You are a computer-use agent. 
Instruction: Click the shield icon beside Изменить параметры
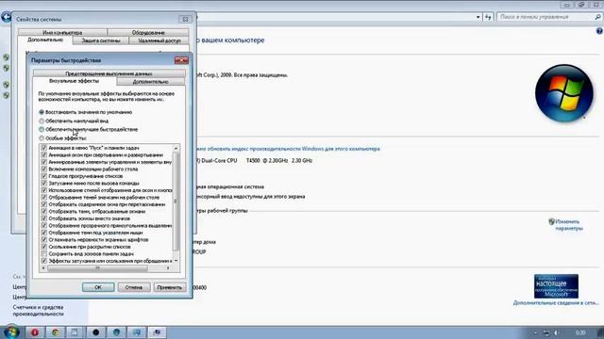pyautogui.click(x=551, y=222)
